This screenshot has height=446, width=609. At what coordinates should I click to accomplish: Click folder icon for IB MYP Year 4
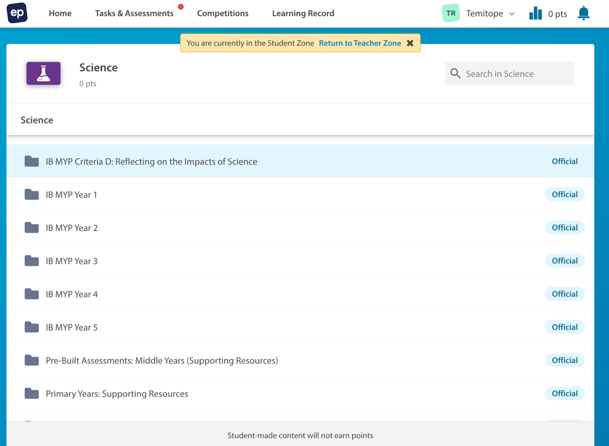pyautogui.click(x=32, y=294)
